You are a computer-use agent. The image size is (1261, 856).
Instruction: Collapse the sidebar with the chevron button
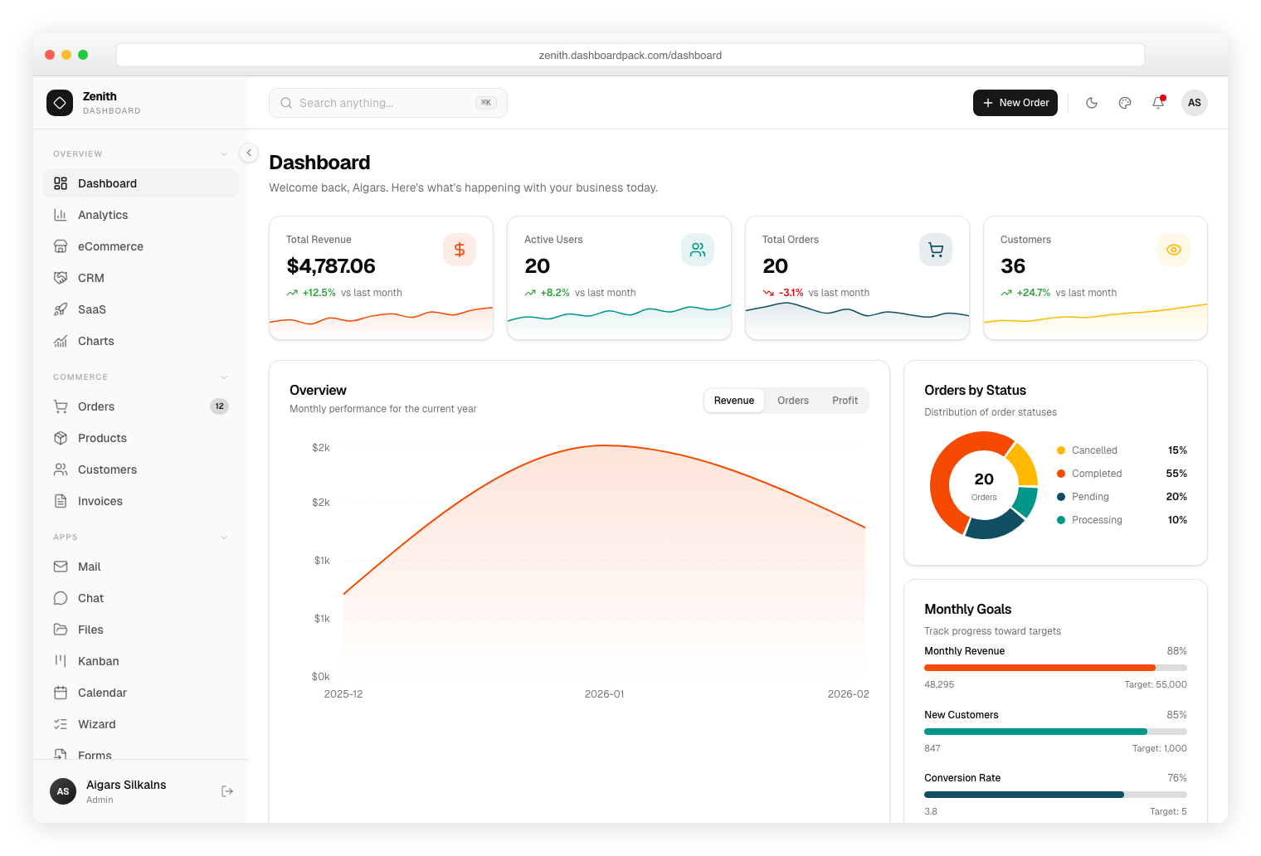[x=248, y=153]
